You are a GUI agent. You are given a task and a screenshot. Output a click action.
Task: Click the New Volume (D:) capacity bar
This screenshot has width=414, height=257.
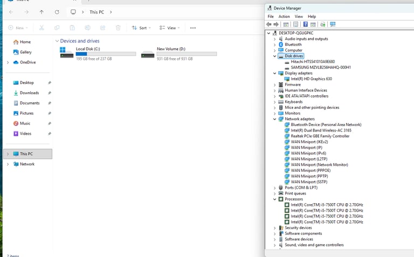tap(187, 54)
